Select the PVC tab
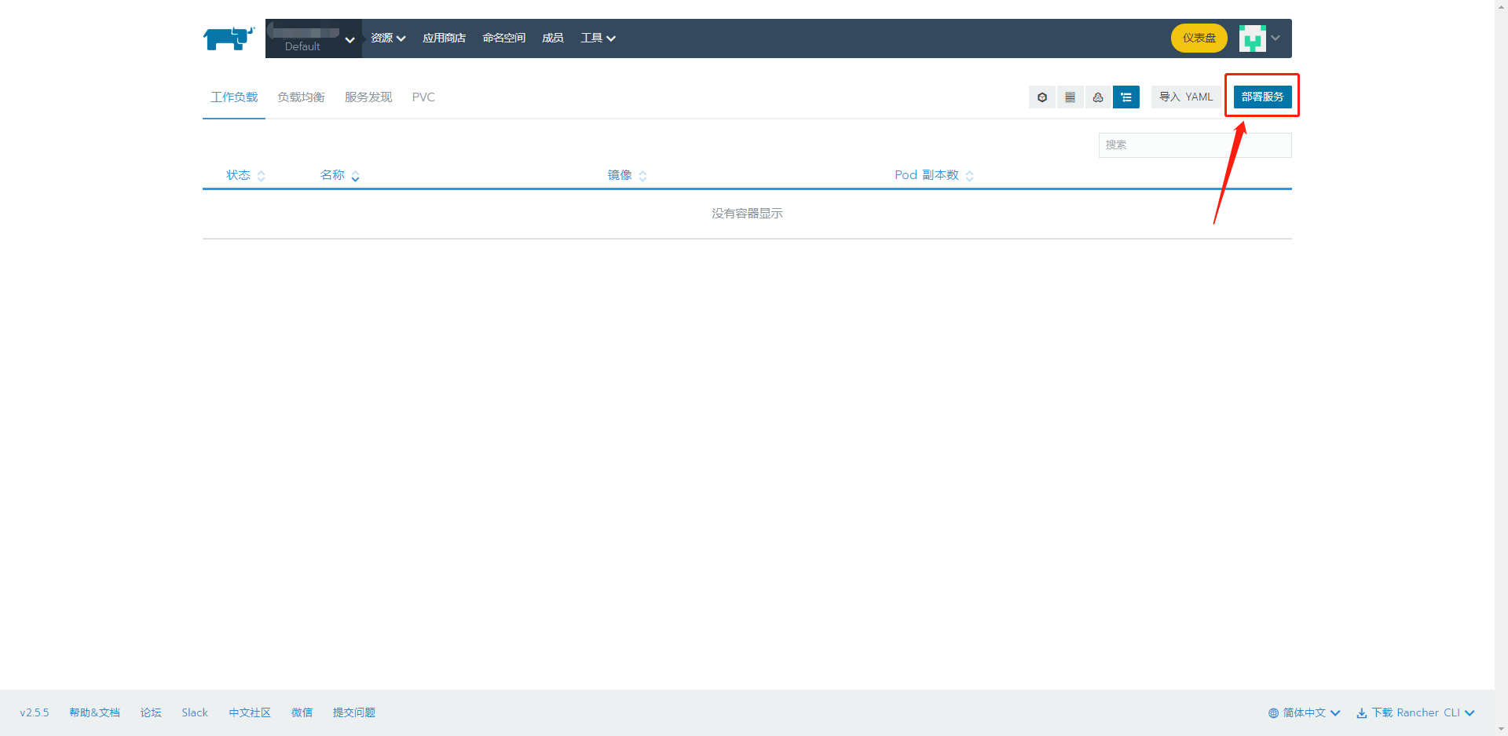 pos(423,97)
